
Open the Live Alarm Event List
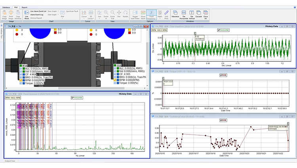coord(38,11)
